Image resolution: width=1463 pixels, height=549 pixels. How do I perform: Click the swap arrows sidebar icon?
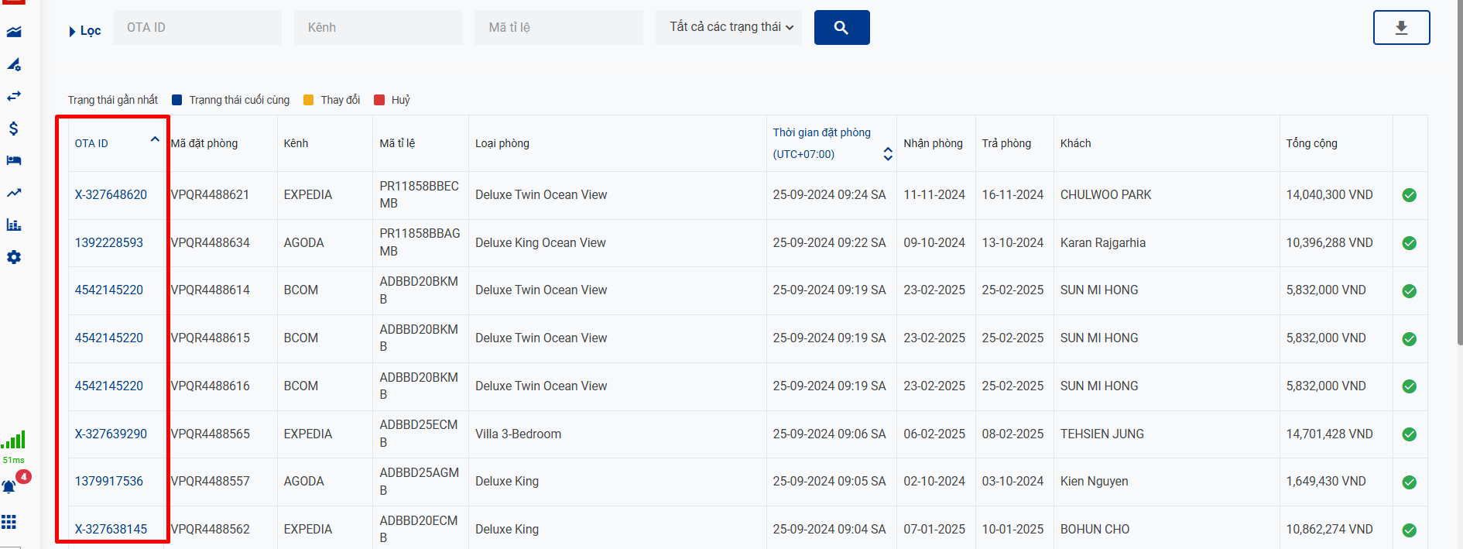(x=14, y=96)
